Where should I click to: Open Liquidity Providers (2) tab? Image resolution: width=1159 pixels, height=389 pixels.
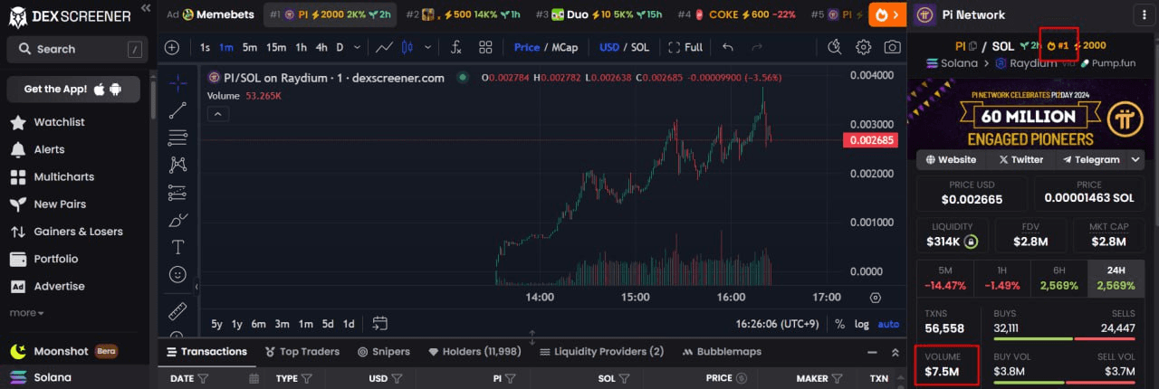[x=601, y=351]
